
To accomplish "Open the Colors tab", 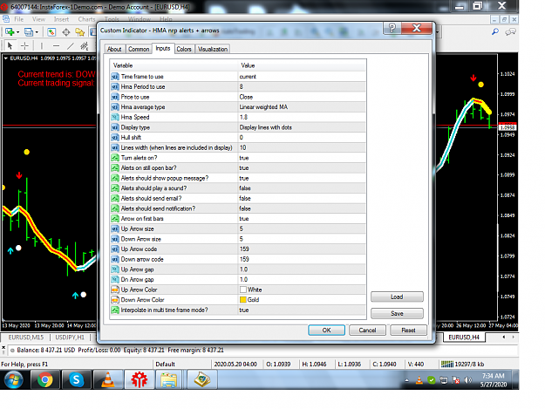I will click(x=184, y=49).
